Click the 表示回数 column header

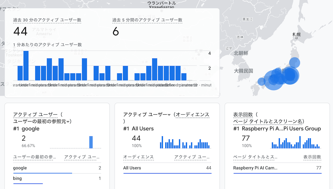(x=312, y=157)
